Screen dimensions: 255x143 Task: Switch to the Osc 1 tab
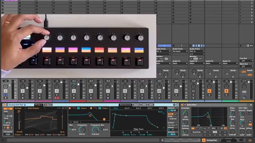click(39, 105)
